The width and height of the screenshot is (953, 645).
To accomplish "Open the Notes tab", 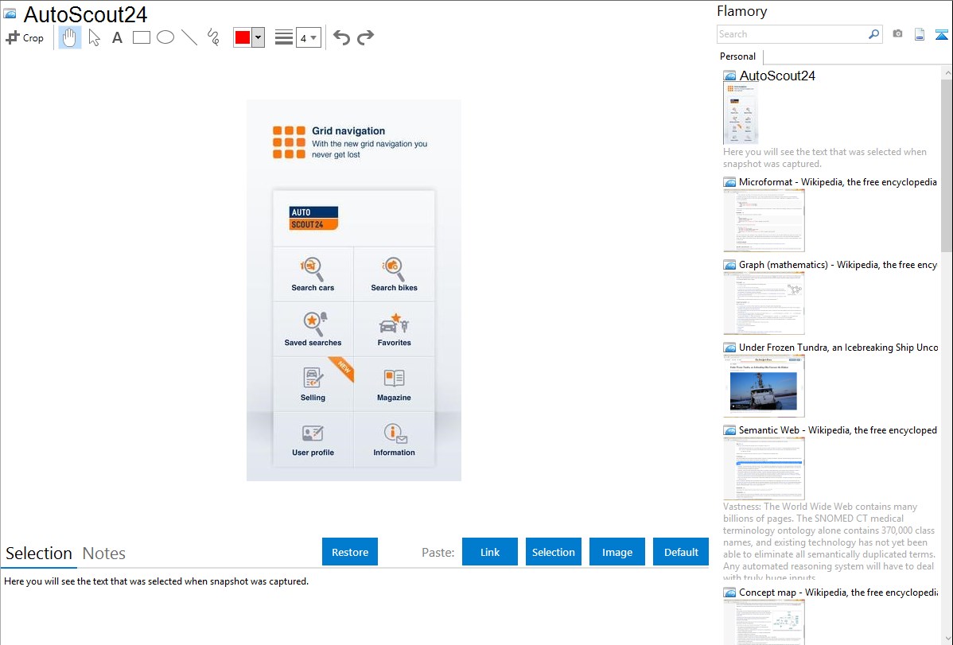I will (x=104, y=554).
